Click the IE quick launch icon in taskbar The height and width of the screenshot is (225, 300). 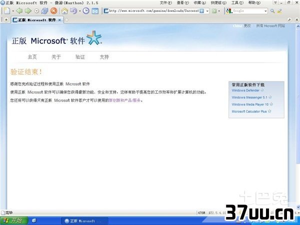[x=34, y=220]
